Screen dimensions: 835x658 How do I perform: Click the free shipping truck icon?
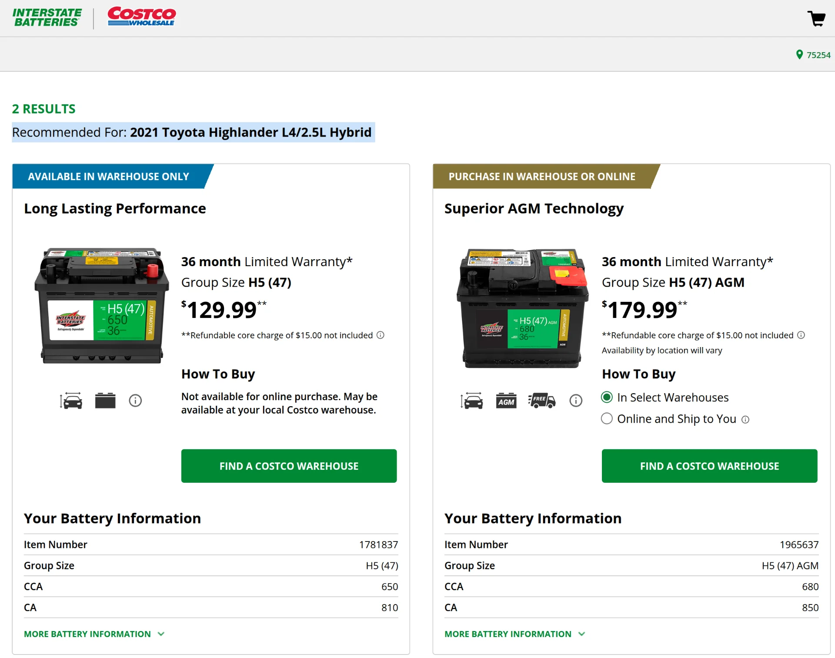tap(542, 401)
